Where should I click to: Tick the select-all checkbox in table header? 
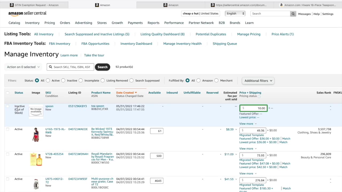tap(7, 93)
